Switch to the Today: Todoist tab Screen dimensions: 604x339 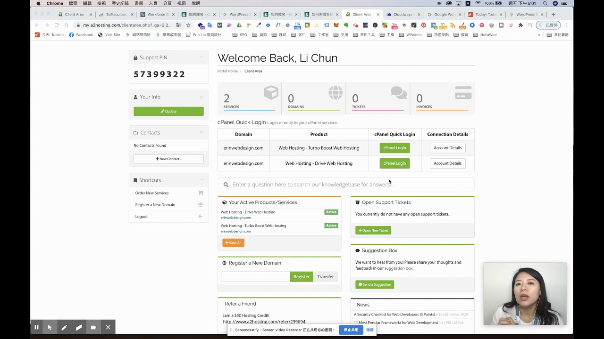pyautogui.click(x=485, y=15)
